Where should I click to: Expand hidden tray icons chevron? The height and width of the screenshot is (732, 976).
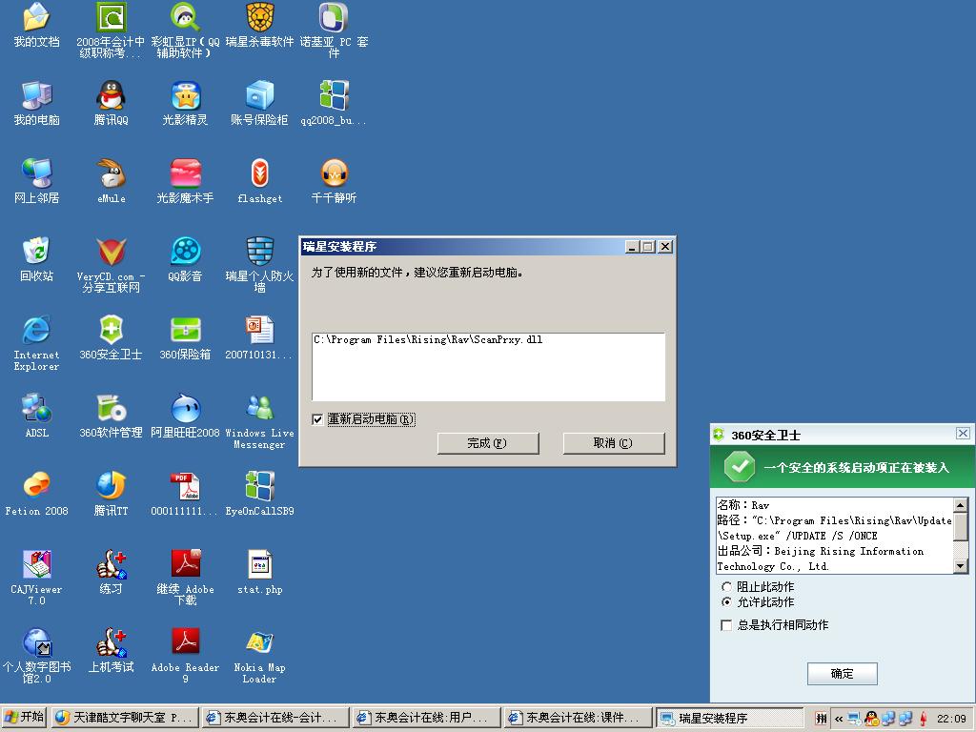839,719
